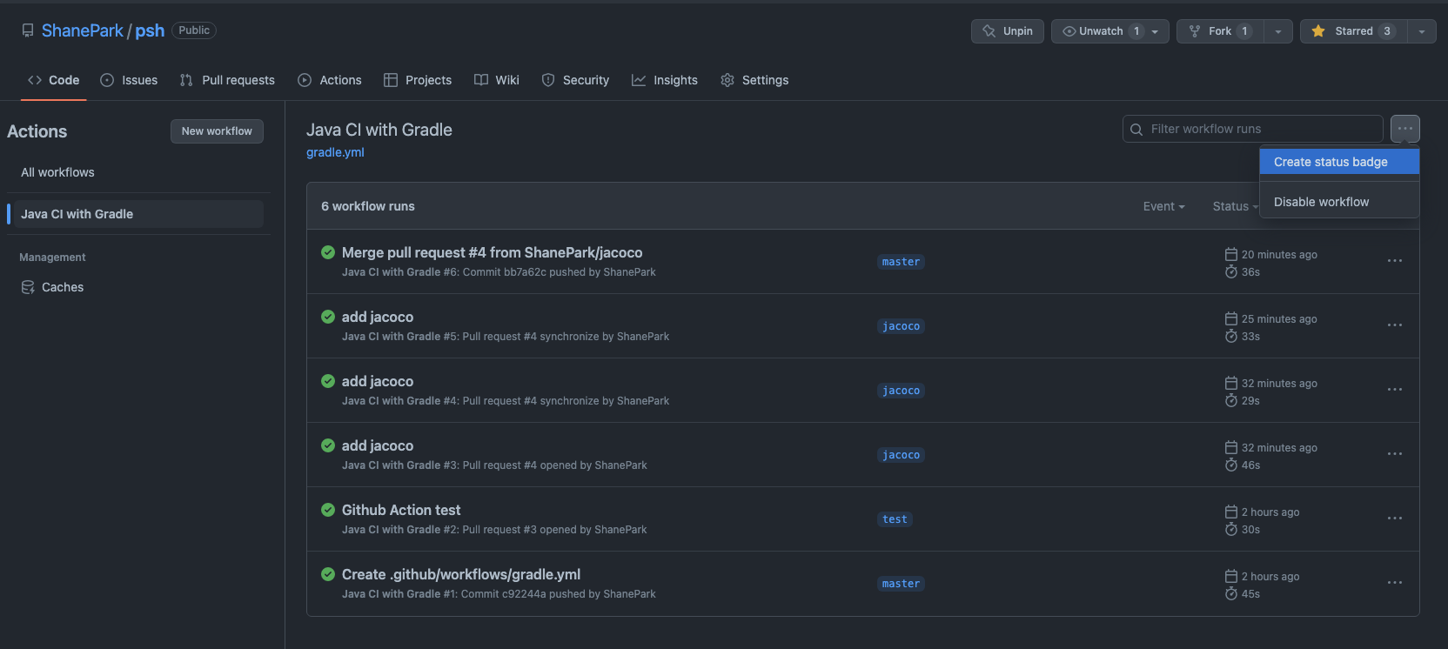Open run Merge pull request #4 from ShanePark/jacoco

(x=492, y=252)
